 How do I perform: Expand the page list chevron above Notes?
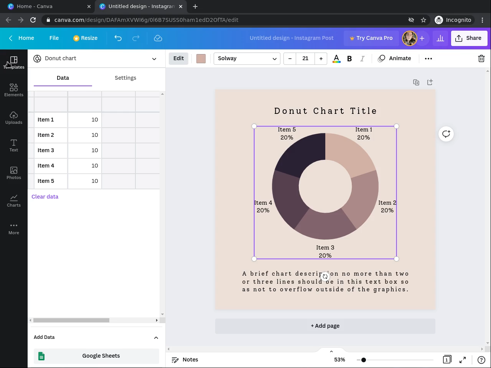click(331, 351)
